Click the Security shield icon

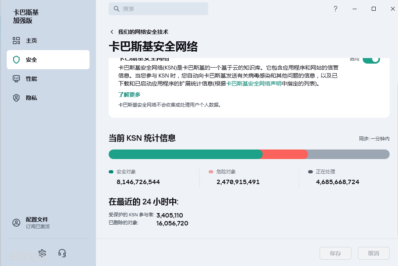(16, 60)
